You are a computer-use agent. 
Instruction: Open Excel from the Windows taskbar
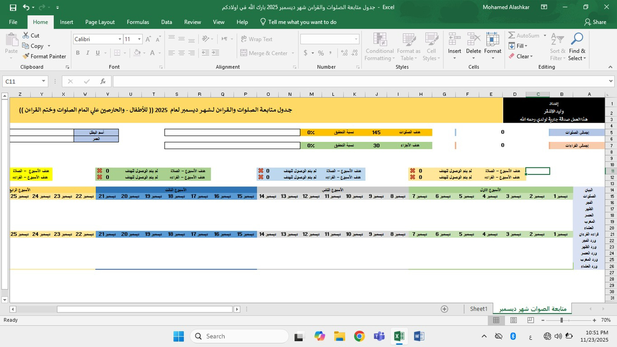(399, 336)
